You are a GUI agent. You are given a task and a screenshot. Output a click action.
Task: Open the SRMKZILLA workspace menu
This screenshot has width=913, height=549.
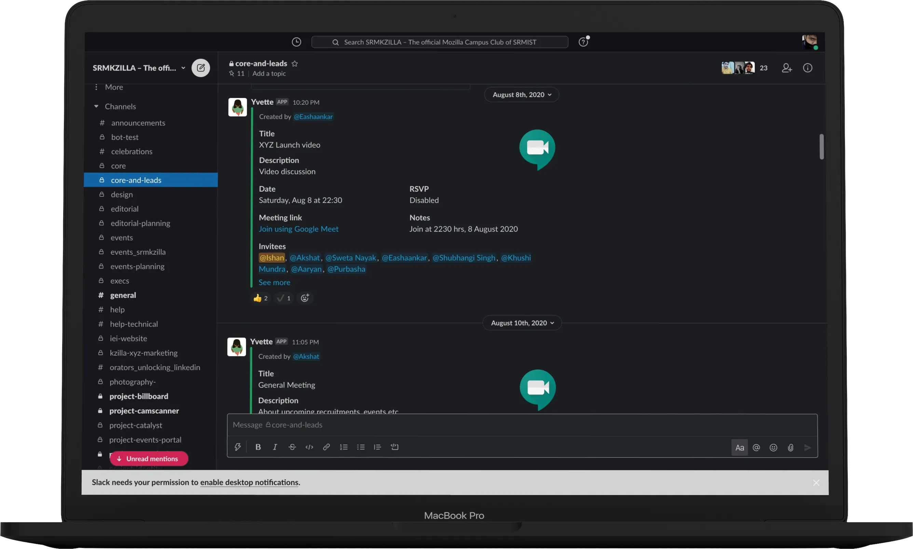tap(139, 68)
